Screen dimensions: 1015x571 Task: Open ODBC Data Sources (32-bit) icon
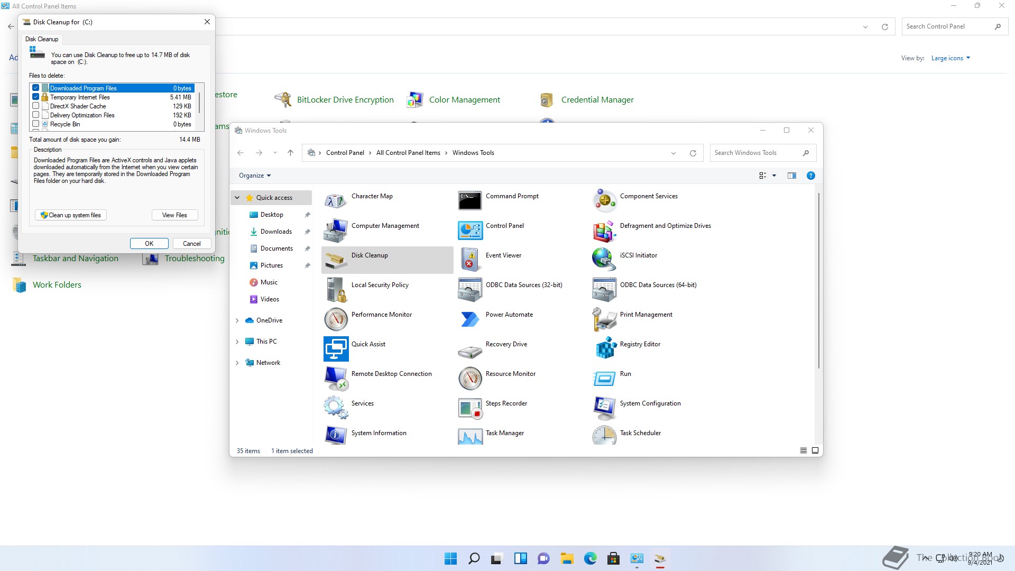[x=470, y=290]
